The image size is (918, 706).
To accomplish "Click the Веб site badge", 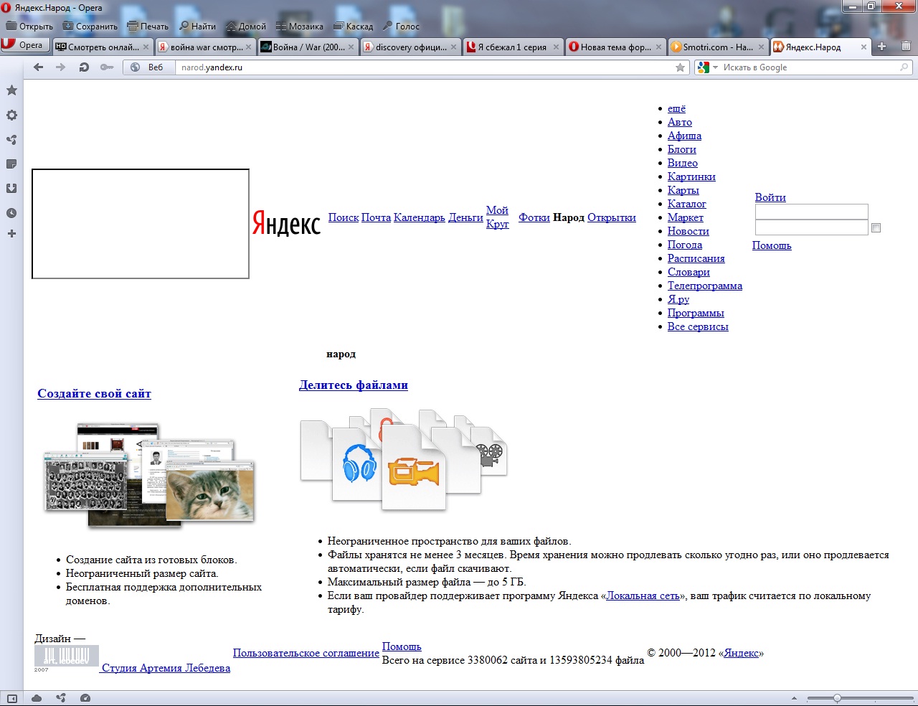I will 148,67.
